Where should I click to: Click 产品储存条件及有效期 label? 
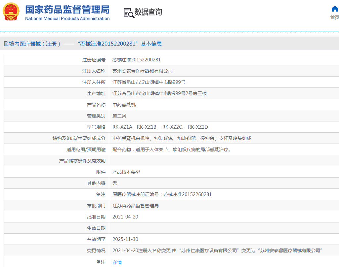[x=82, y=161]
